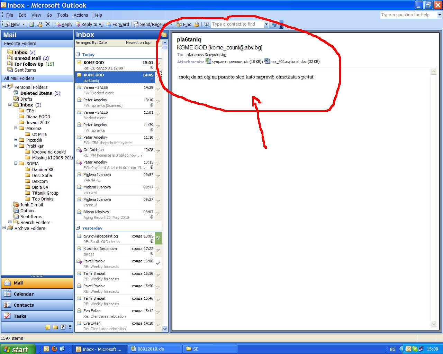The image size is (443, 354).
Task: Open the Notes icon in navigation pane
Action: [x=48, y=327]
